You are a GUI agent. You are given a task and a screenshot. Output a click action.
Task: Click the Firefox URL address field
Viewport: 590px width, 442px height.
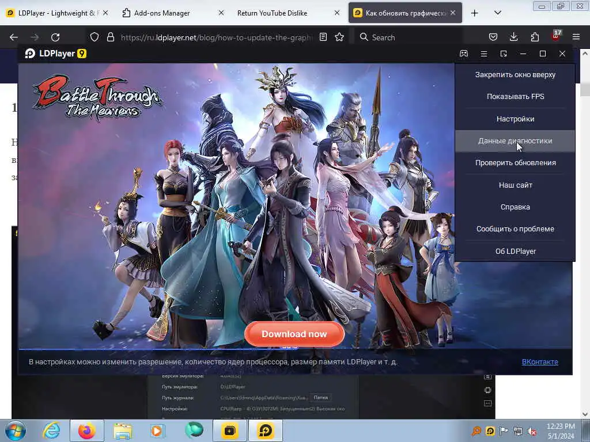point(217,37)
